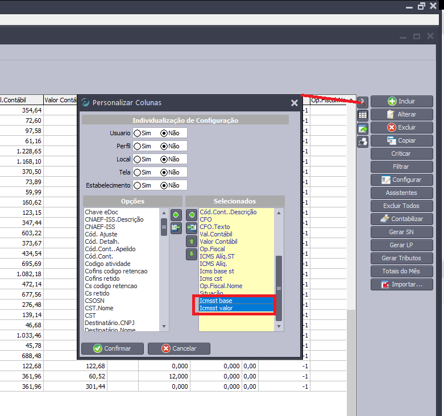This screenshot has height=416, width=444.
Task: Select CFO.Texto in Selecionados
Action: (215, 227)
